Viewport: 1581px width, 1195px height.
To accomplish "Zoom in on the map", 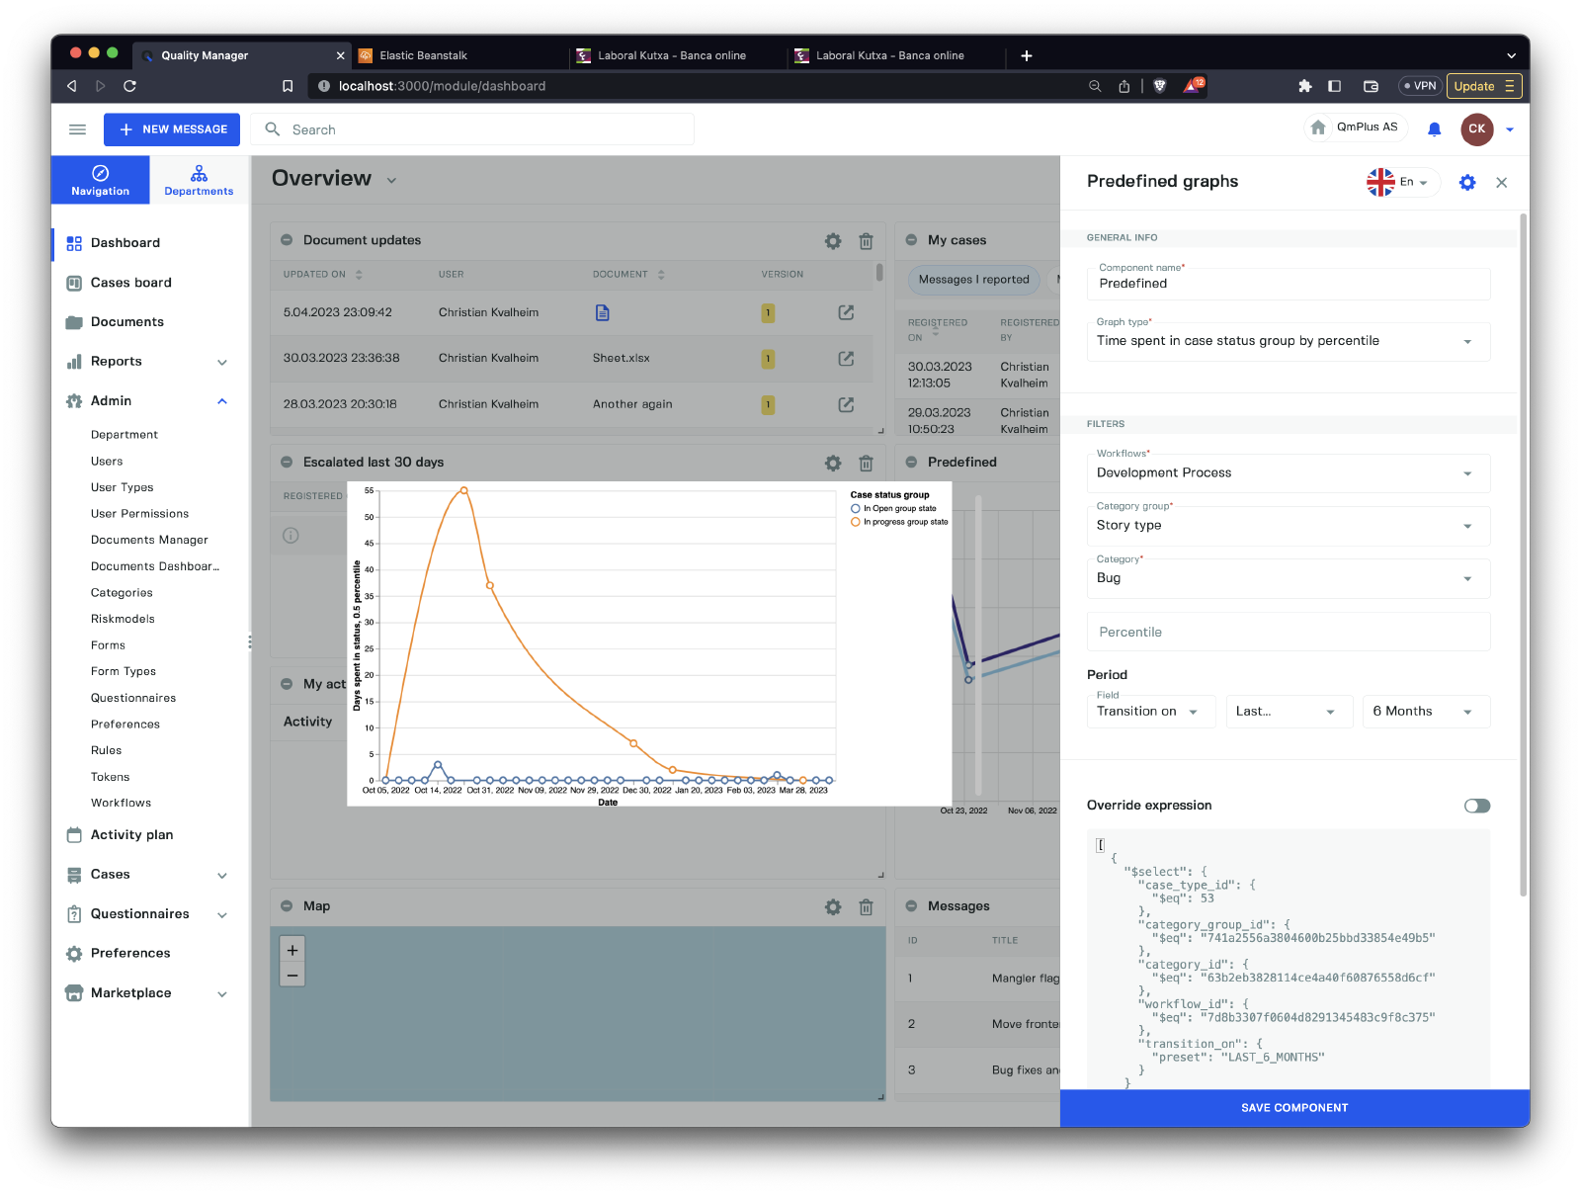I will 292,950.
